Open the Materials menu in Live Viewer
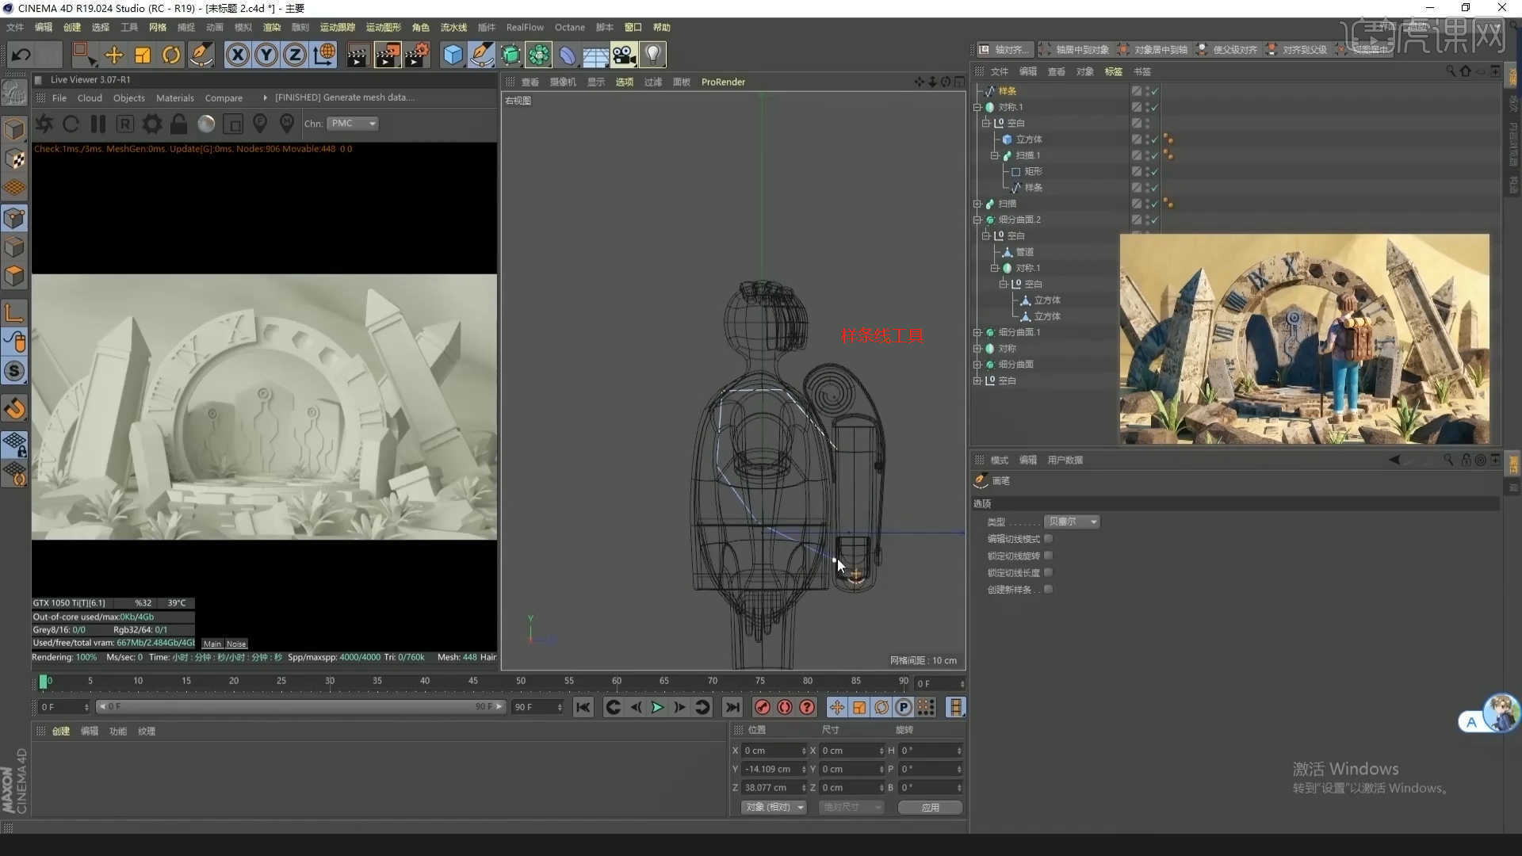1522x856 pixels. click(174, 97)
